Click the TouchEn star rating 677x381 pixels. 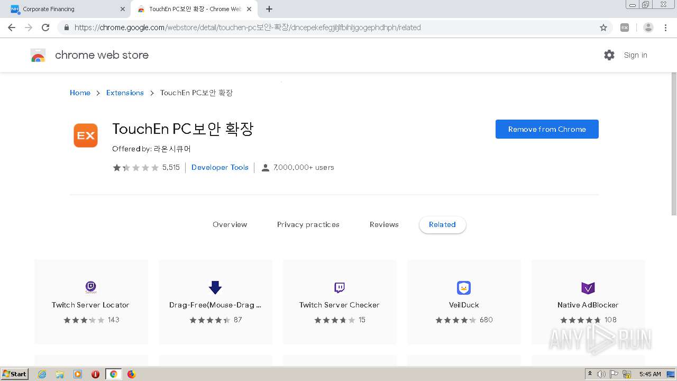(x=135, y=168)
